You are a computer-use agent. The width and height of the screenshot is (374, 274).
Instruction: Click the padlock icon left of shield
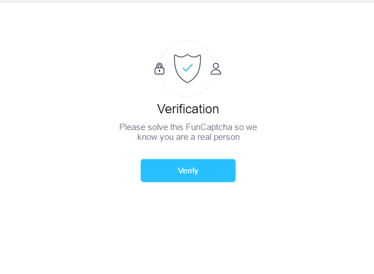click(x=159, y=69)
